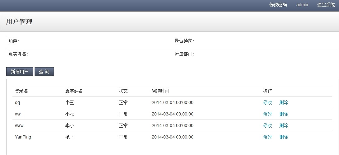339x155 pixels.
Task: Click the 所属部门 filter label
Action: pyautogui.click(x=184, y=54)
